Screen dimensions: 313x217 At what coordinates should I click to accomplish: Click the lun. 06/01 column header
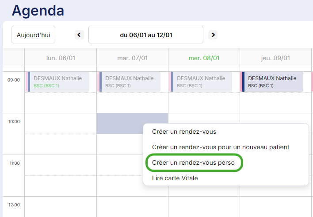click(x=60, y=58)
